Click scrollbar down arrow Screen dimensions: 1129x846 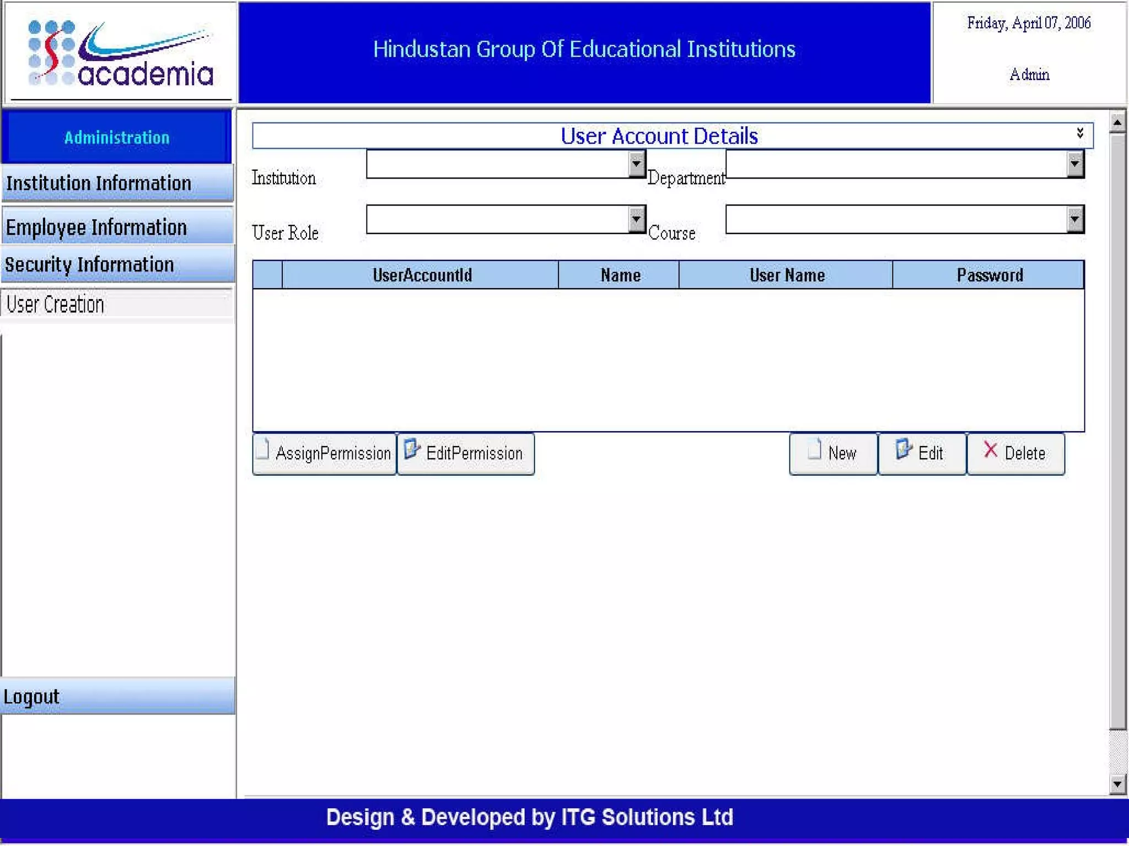point(1117,783)
